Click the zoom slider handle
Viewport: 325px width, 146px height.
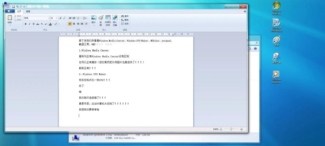(231, 129)
